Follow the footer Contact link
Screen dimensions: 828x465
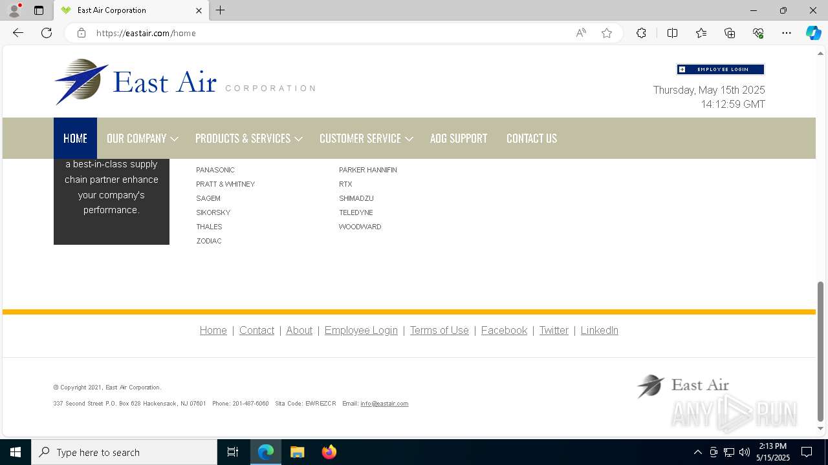tap(257, 330)
